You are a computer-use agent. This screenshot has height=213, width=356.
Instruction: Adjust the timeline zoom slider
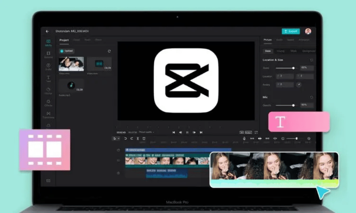coord(297,138)
